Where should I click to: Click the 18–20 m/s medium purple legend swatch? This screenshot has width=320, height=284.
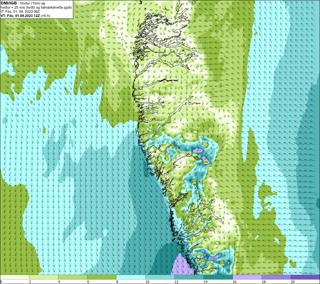point(276,277)
